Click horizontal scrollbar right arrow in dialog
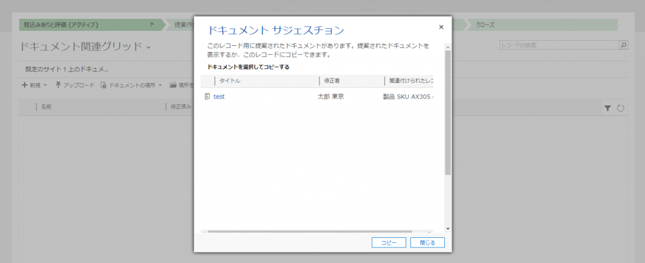 (x=430, y=232)
